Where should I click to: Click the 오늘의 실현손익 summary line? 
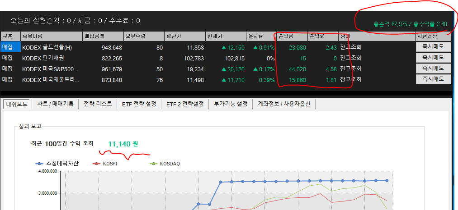point(76,21)
